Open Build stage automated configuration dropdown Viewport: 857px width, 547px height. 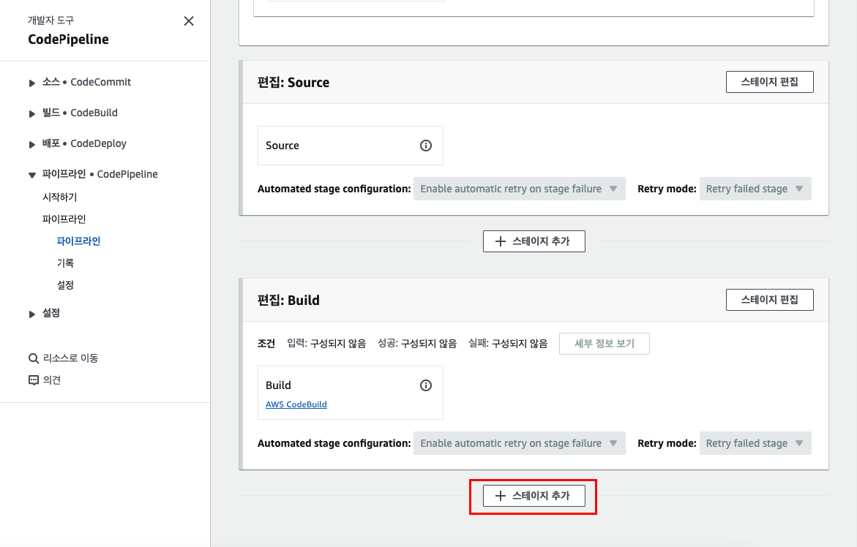click(x=519, y=443)
